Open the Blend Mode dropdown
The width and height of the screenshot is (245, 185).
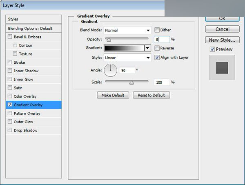(127, 30)
